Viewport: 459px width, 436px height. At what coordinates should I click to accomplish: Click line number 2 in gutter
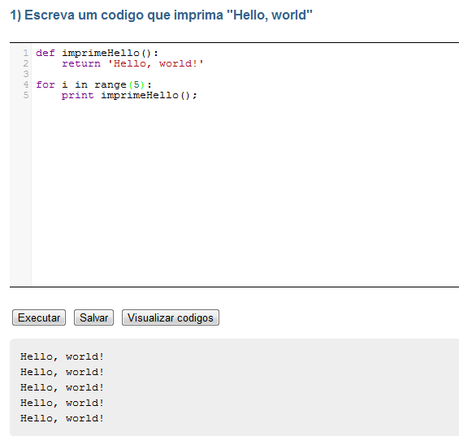coord(26,63)
